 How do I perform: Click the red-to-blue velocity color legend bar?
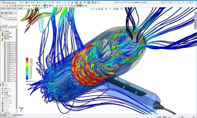[27, 68]
